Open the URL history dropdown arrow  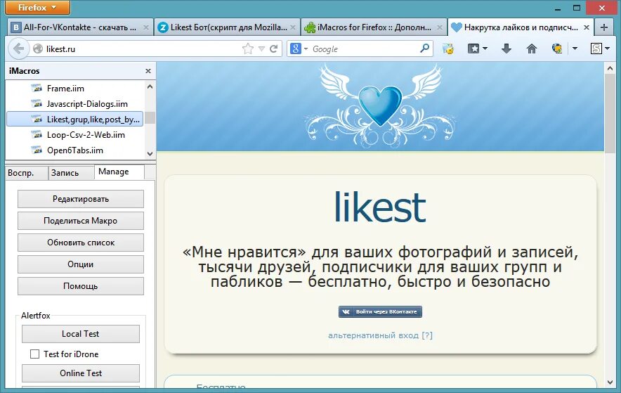(x=261, y=49)
